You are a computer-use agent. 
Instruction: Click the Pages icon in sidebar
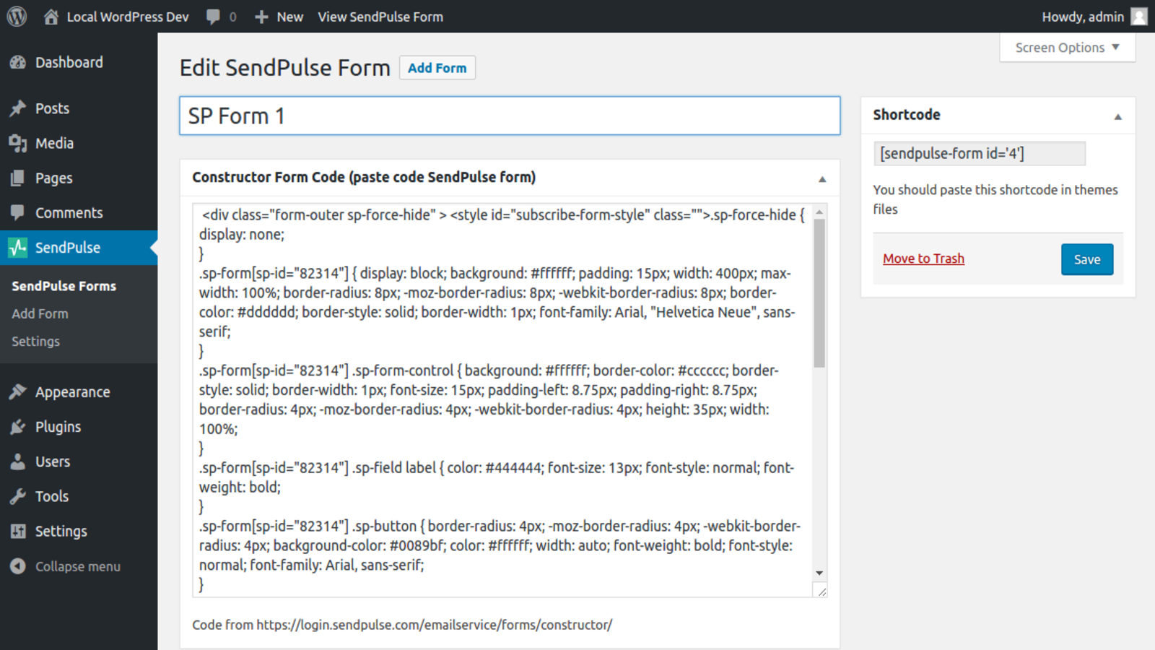(x=19, y=178)
